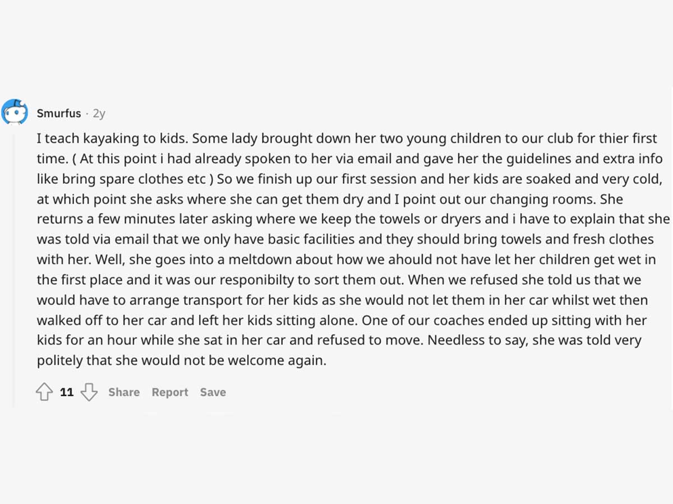This screenshot has width=673, height=504.
Task: Downvote the Smurfus comment
Action: point(89,392)
